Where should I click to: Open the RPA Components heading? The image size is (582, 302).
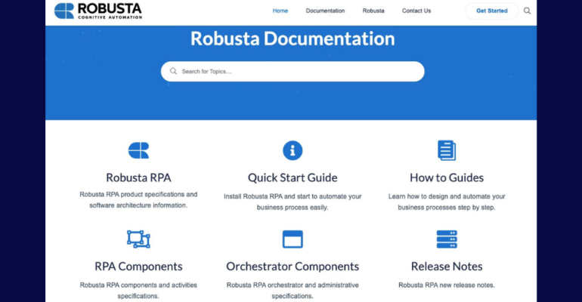(138, 266)
